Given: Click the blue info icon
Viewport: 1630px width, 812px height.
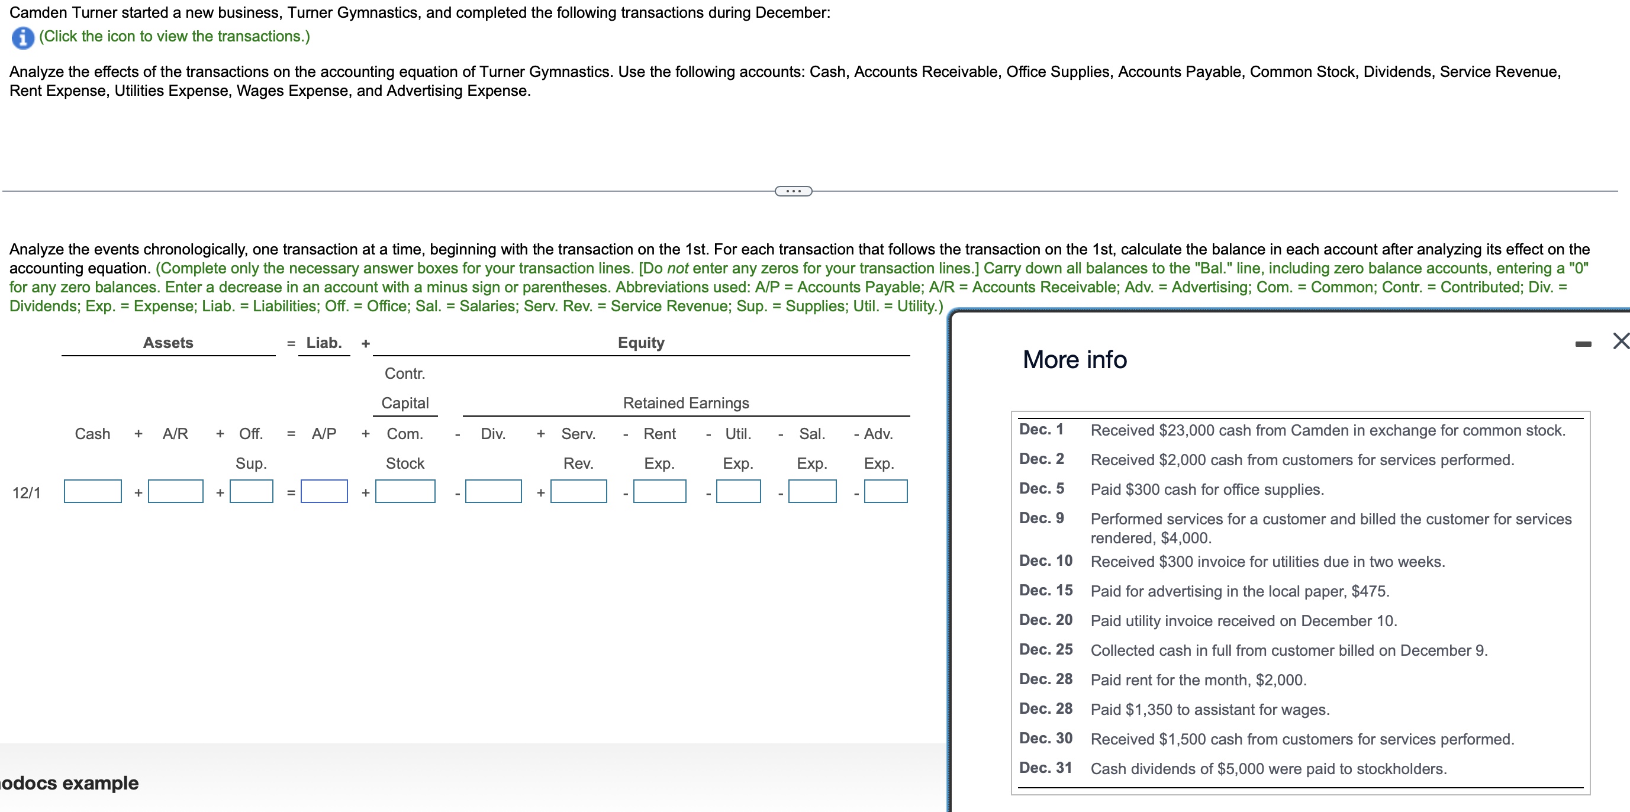Looking at the screenshot, I should coord(22,37).
